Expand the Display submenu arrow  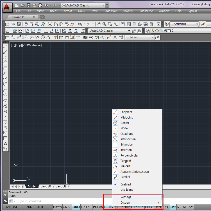[x=159, y=202]
